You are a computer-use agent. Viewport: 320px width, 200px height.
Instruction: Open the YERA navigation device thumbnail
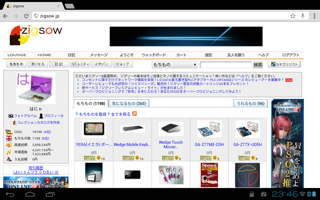point(94,129)
